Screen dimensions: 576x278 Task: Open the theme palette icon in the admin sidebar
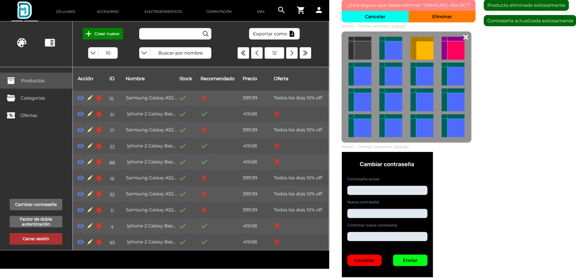(x=22, y=43)
